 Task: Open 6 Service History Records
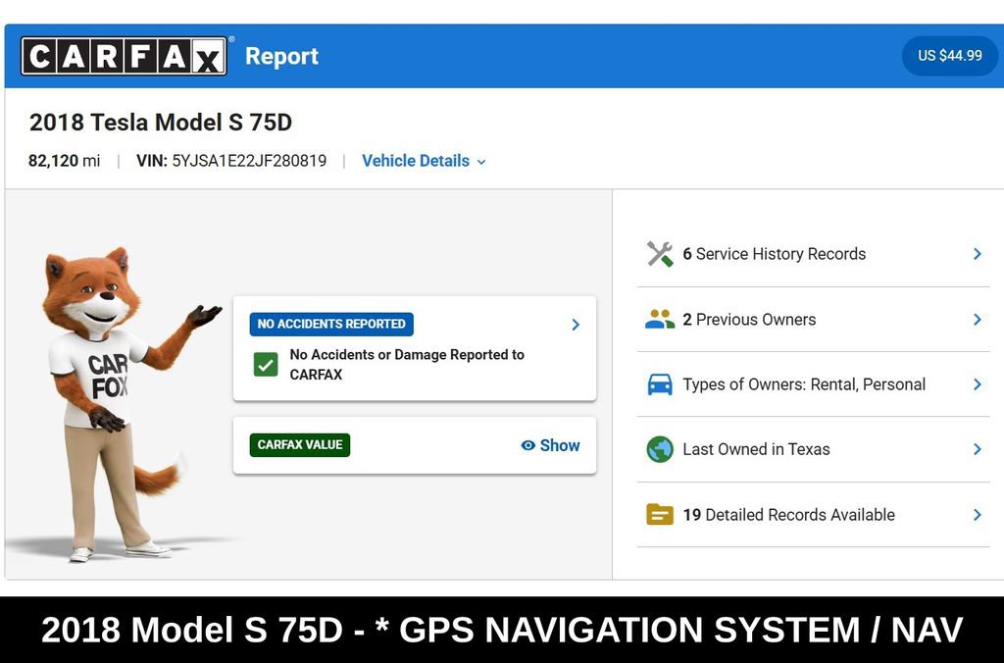(x=813, y=254)
